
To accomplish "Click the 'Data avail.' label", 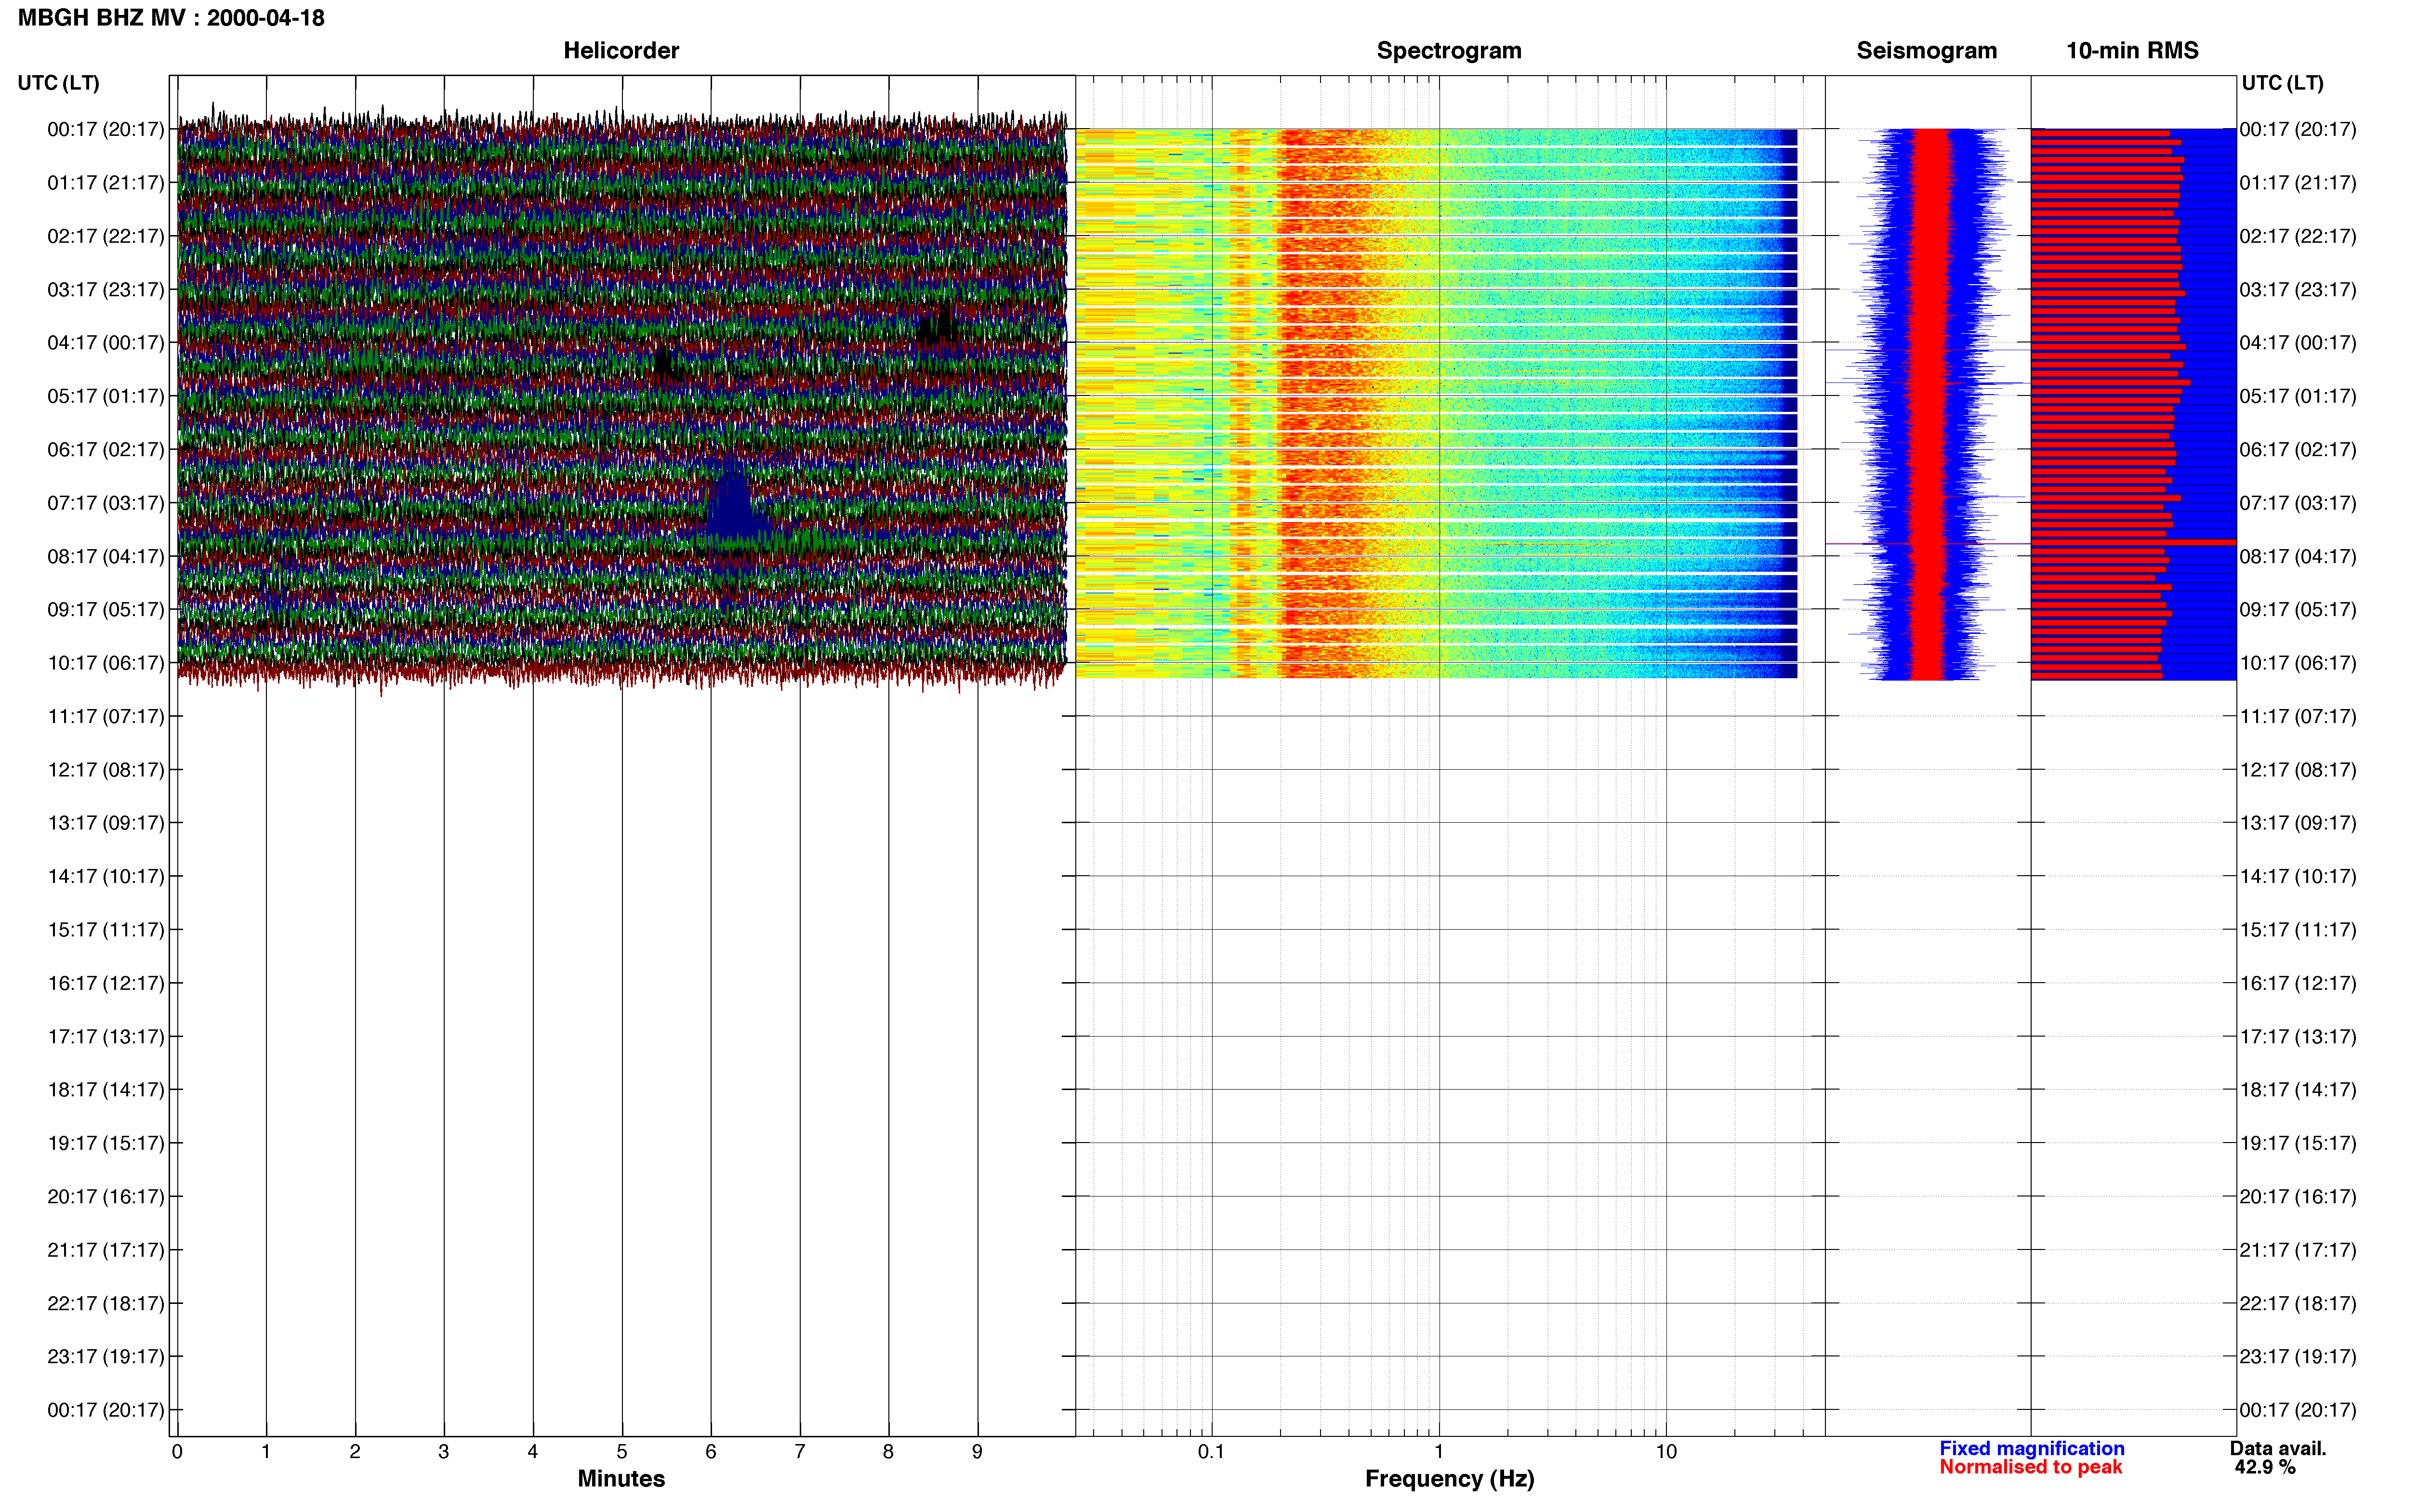I will [x=2278, y=1448].
